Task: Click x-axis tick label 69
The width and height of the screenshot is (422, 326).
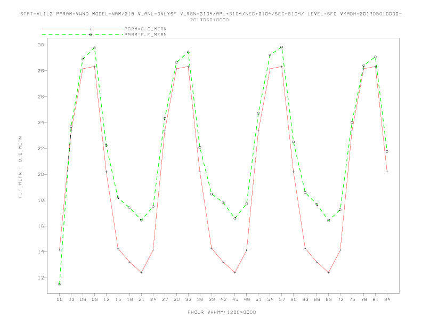Action: 329,299
